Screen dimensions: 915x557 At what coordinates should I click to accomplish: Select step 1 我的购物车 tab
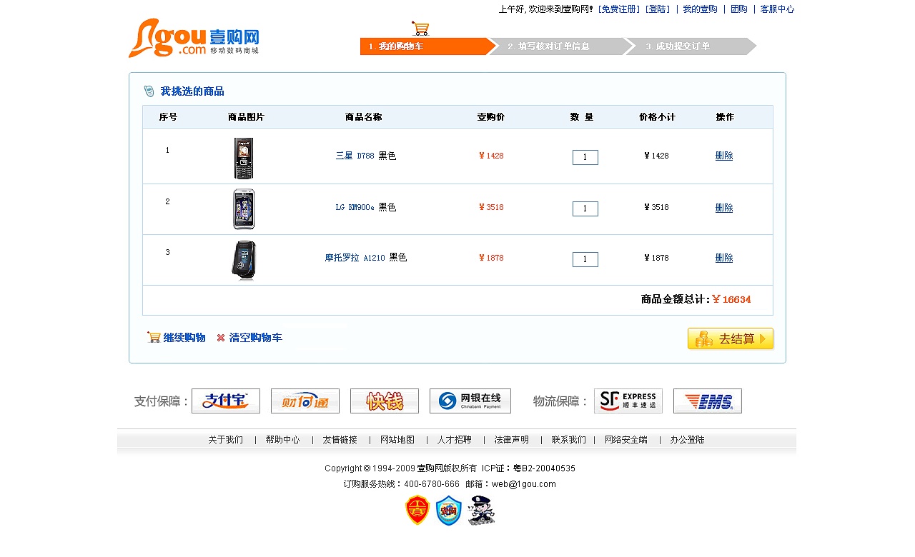[427, 46]
